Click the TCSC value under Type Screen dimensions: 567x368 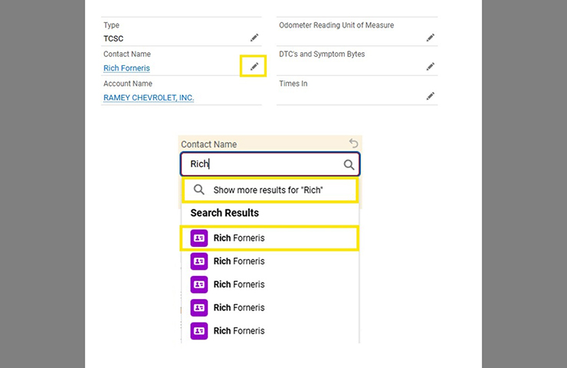click(113, 38)
